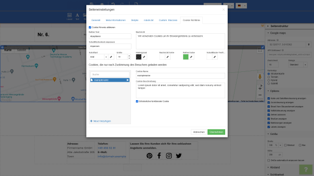Open the Twitter social icon in footer
314x176 pixels.
point(179,155)
